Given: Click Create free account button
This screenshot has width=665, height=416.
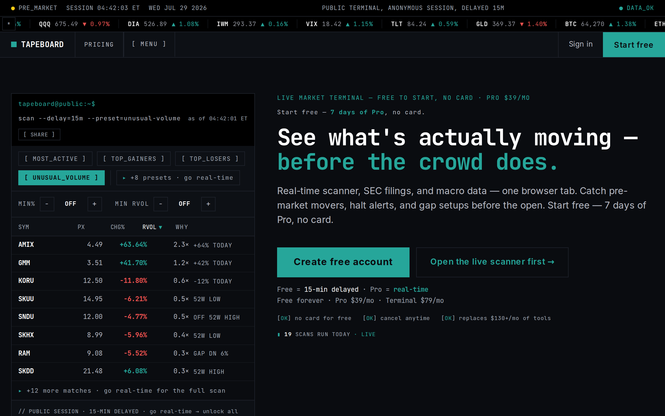Looking at the screenshot, I should tap(343, 262).
